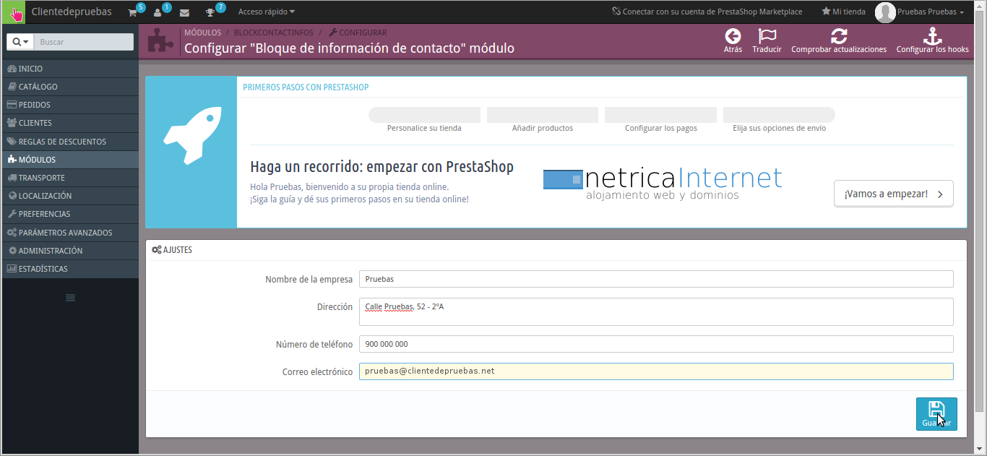The width and height of the screenshot is (987, 456).
Task: Click PRIMEROS PASOS CON PRESTASHOP heading
Action: (x=306, y=87)
